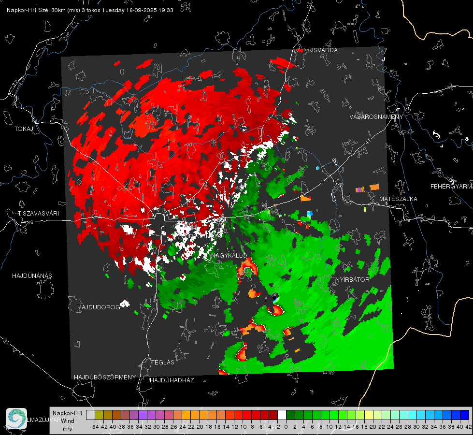
Task: Click the m/s unit label in the legend
Action: click(x=67, y=429)
